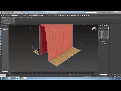
Task: Open the Select by Name dialog
Action: (19, 15)
